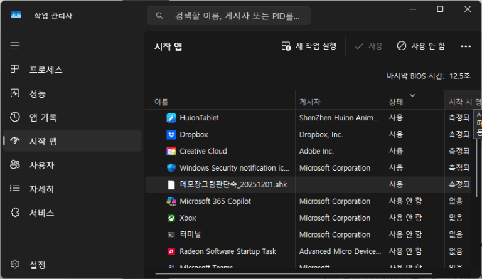Screen dimensions: 482x279
Task: Sort by the 상태 column header
Action: [396, 102]
